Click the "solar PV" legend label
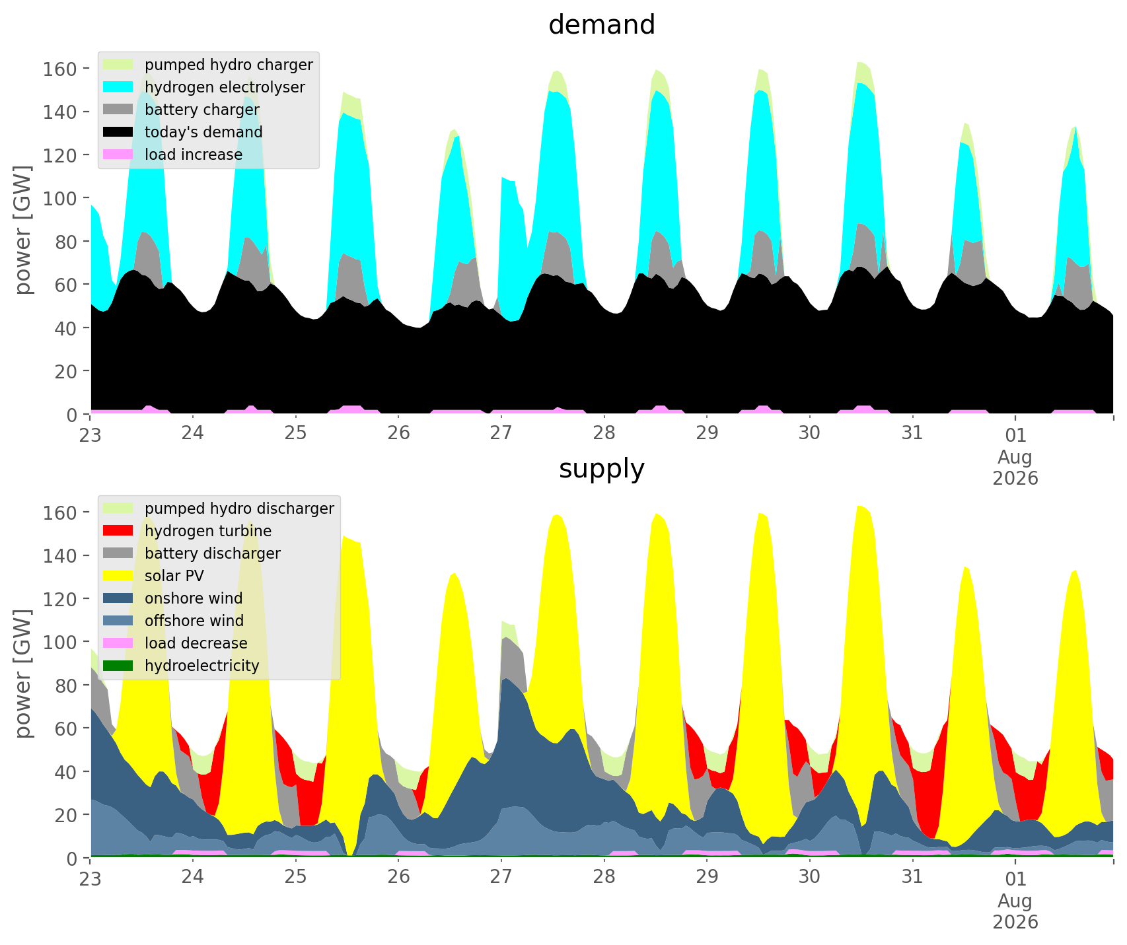This screenshot has height=945, width=1127. tap(174, 576)
